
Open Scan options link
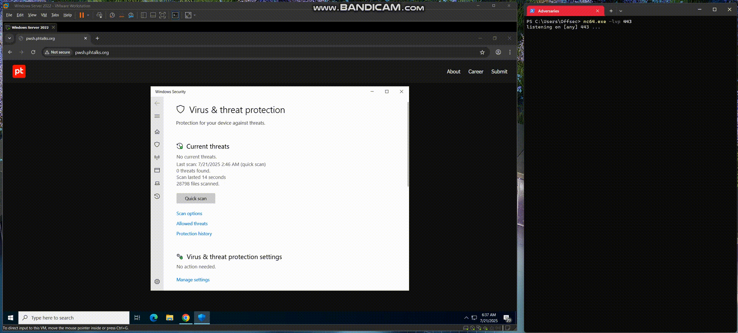click(189, 213)
